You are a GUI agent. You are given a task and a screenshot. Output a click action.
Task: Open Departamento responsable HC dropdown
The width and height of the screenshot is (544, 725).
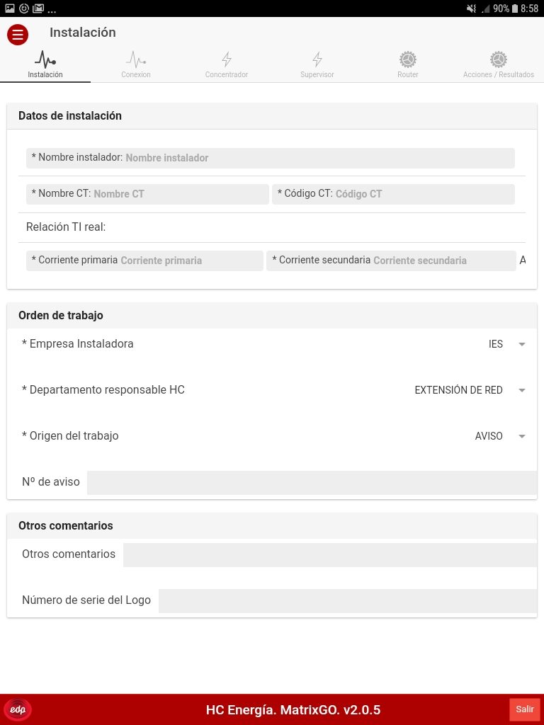point(470,390)
